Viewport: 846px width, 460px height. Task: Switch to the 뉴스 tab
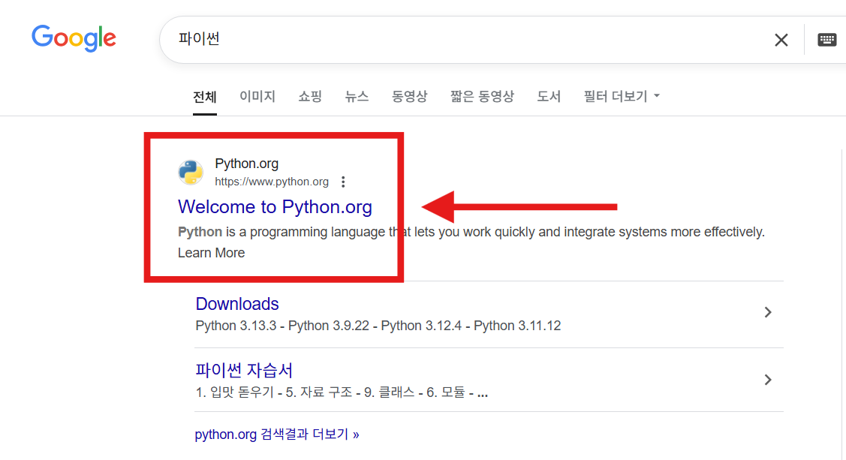click(x=357, y=97)
